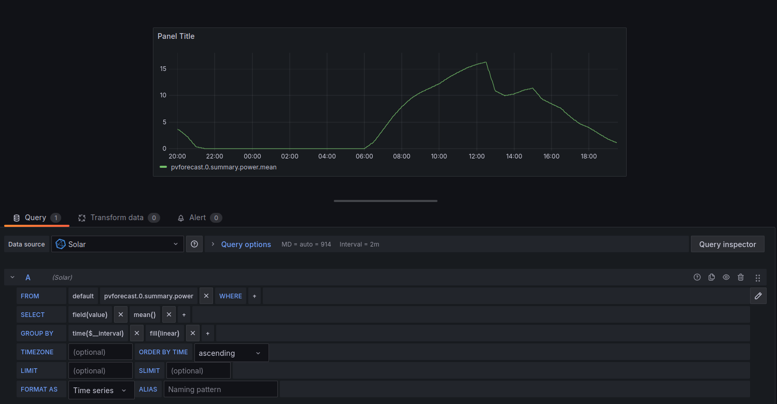777x404 pixels.
Task: Collapse query A row
Action: [x=13, y=277]
